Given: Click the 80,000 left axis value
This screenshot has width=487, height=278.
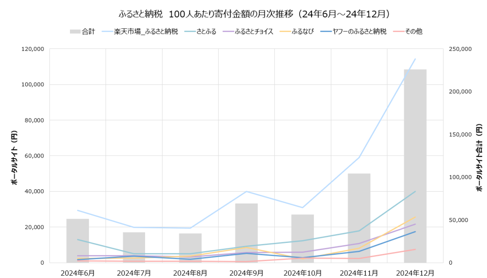Looking at the screenshot, I should (34, 120).
